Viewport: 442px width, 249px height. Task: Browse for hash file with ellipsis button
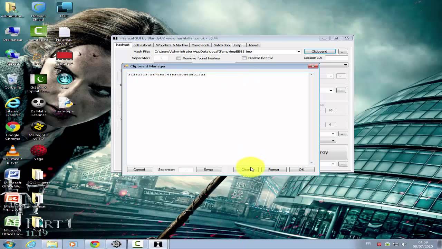click(343, 52)
